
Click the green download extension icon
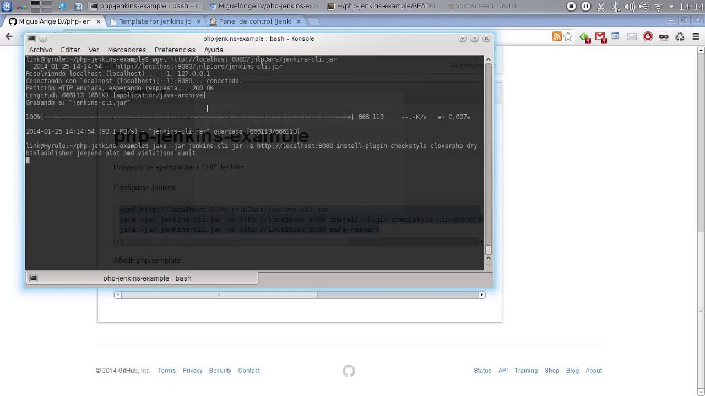tap(584, 37)
